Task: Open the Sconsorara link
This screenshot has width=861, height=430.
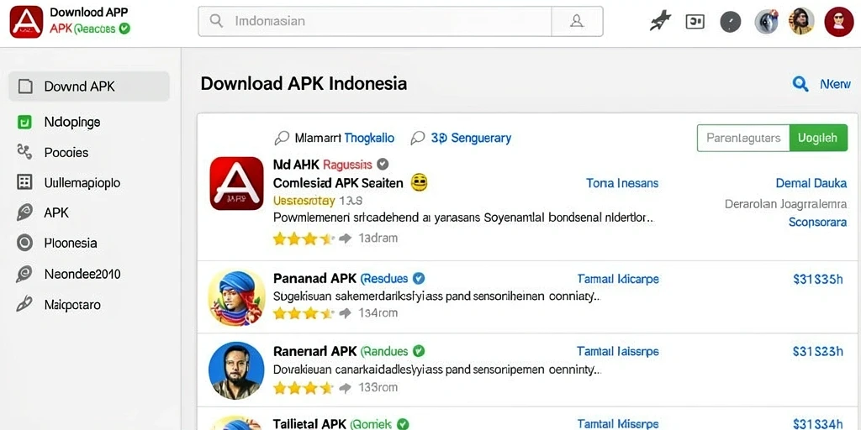Action: tap(817, 222)
